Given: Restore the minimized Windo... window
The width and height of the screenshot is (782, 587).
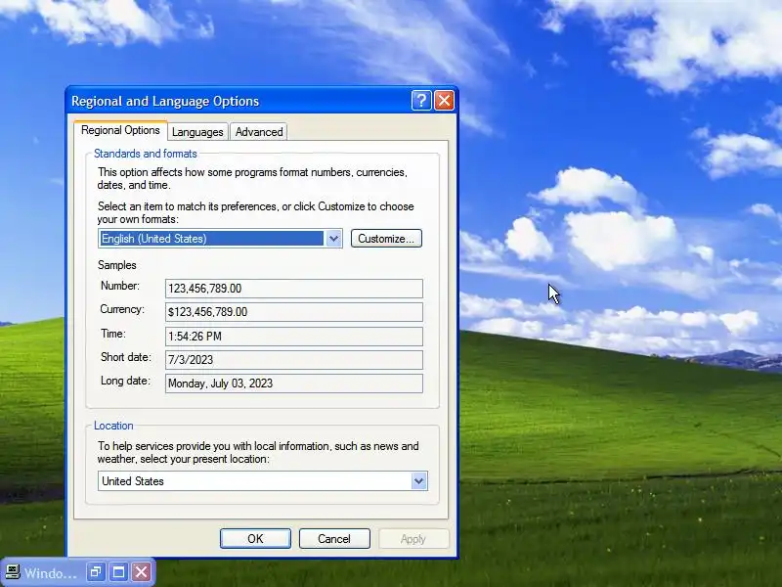Looking at the screenshot, I should tap(96, 572).
